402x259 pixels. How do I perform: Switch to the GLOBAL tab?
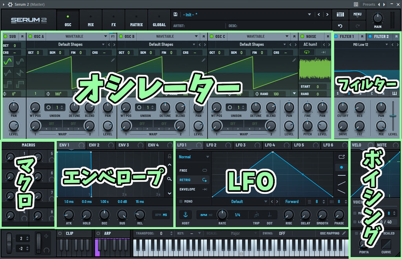[x=159, y=20]
